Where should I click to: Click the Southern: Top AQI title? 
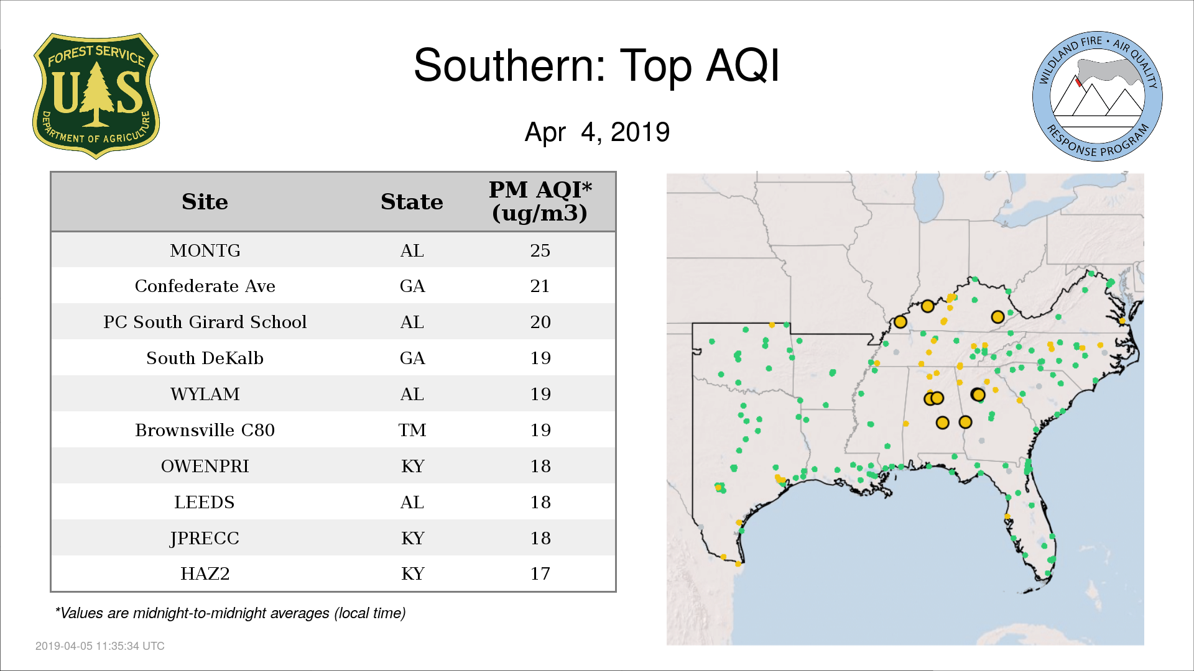pos(596,66)
